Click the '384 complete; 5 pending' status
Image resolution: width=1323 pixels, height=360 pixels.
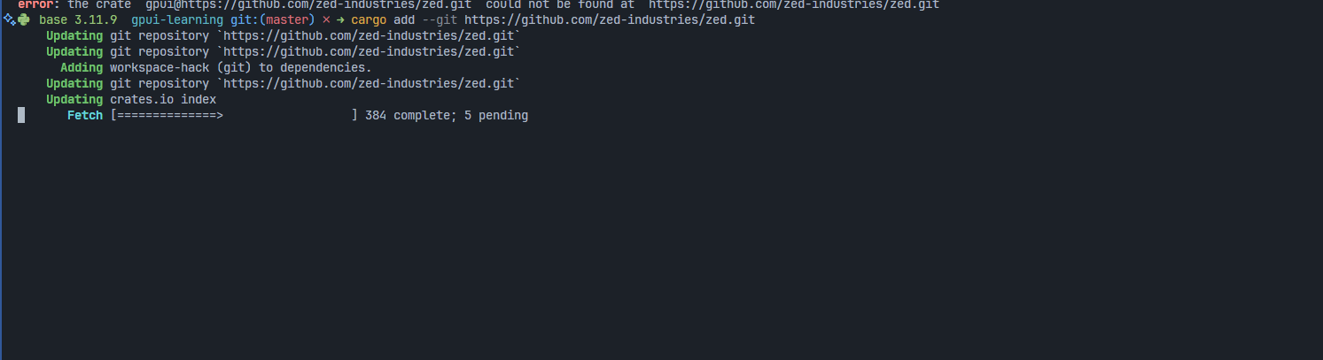447,115
